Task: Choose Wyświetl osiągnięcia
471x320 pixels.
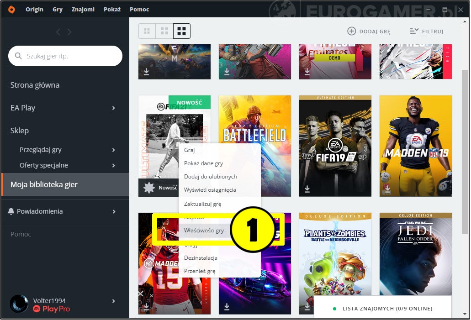Action: [x=220, y=190]
